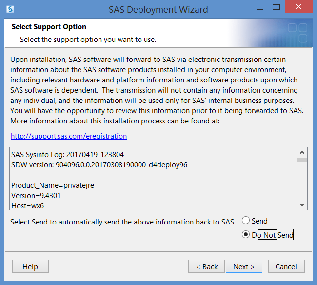Image resolution: width=317 pixels, height=285 pixels.
Task: Click the log scrollbar track below thumb
Action: (x=302, y=181)
